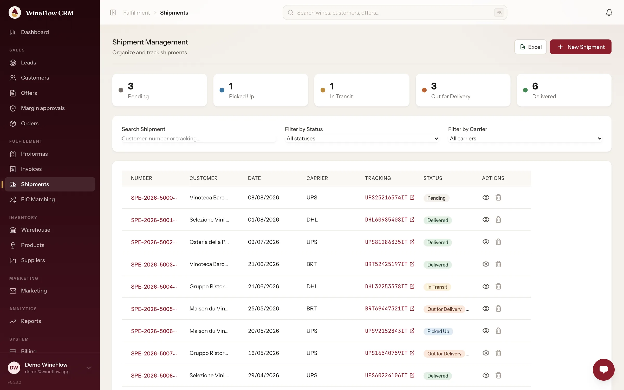
Task: Delete shipment SPE-2026-5005
Action: [x=498, y=309]
